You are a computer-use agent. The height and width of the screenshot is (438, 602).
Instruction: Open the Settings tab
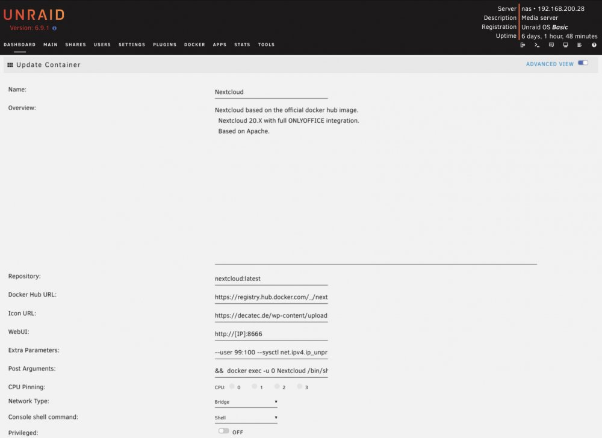132,45
